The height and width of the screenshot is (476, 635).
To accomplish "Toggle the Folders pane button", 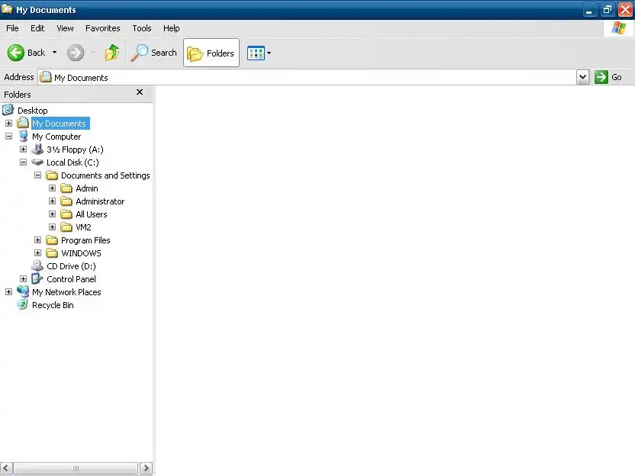I will [211, 53].
